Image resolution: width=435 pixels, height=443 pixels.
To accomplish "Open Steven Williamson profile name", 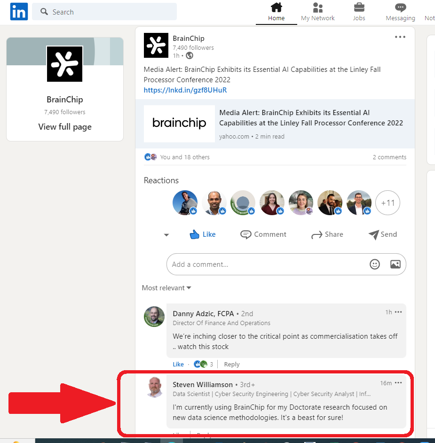I will click(x=203, y=385).
